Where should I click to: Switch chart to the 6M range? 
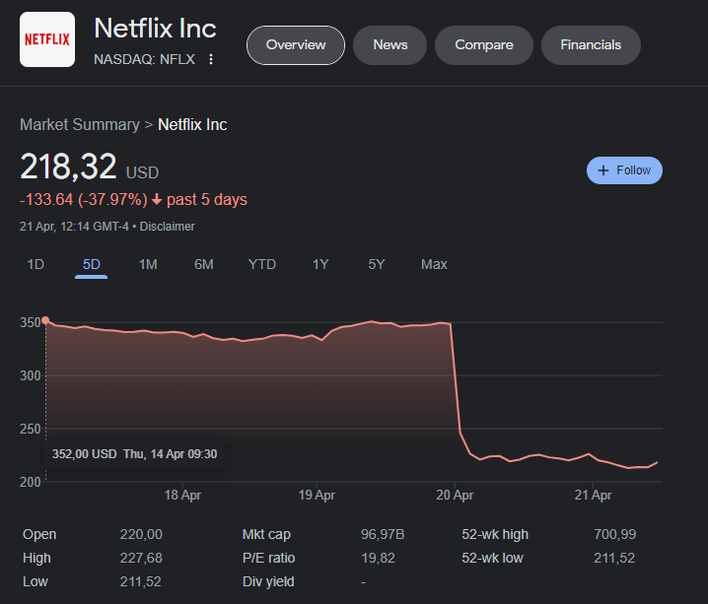pyautogui.click(x=204, y=264)
